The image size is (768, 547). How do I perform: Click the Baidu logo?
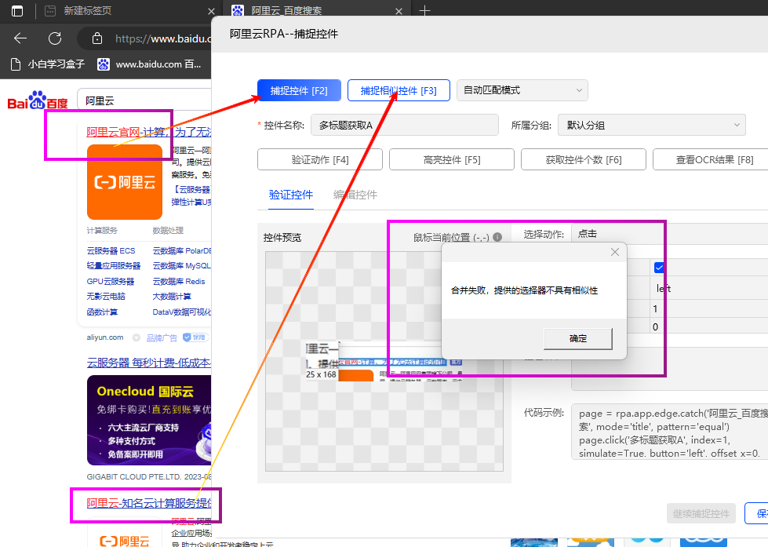click(x=38, y=100)
